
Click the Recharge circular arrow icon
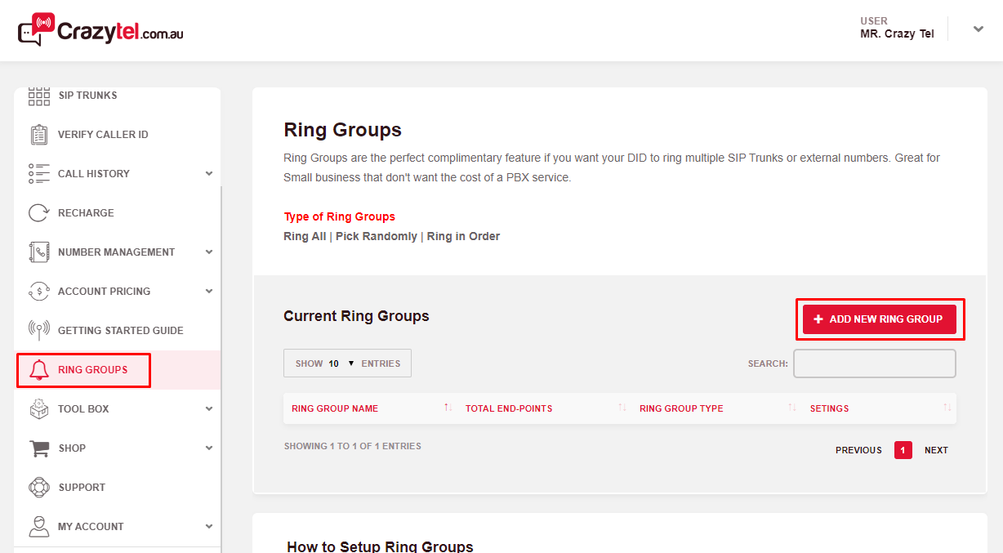[x=38, y=213]
